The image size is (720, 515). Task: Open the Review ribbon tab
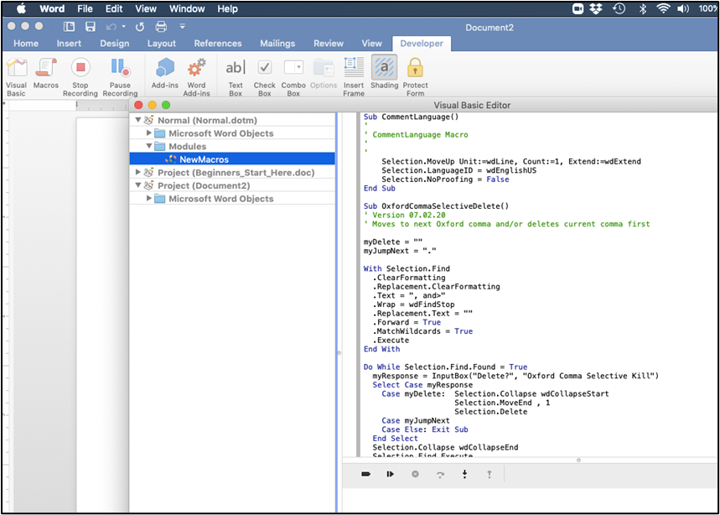[x=329, y=43]
